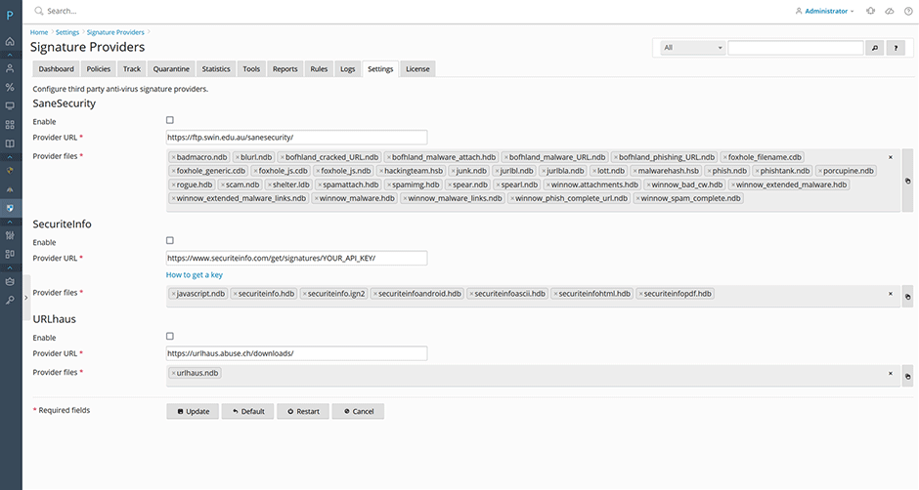Remove the rogue.hdb file tag
Screen dimensions: 919x490
(x=173, y=185)
